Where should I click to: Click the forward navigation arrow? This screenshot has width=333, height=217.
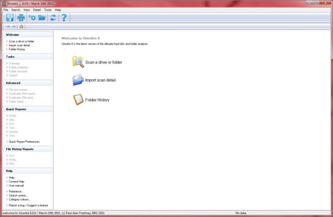pyautogui.click(x=14, y=27)
